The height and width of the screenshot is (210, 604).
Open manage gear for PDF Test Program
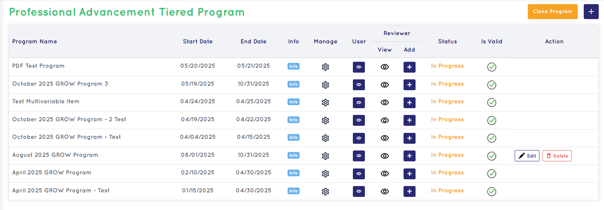325,67
